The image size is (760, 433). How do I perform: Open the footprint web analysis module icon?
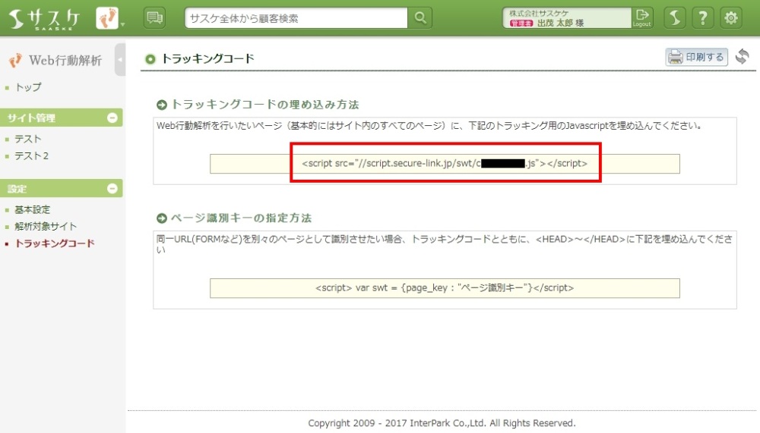coord(107,18)
